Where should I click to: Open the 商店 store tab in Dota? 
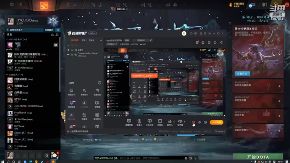coord(96,5)
